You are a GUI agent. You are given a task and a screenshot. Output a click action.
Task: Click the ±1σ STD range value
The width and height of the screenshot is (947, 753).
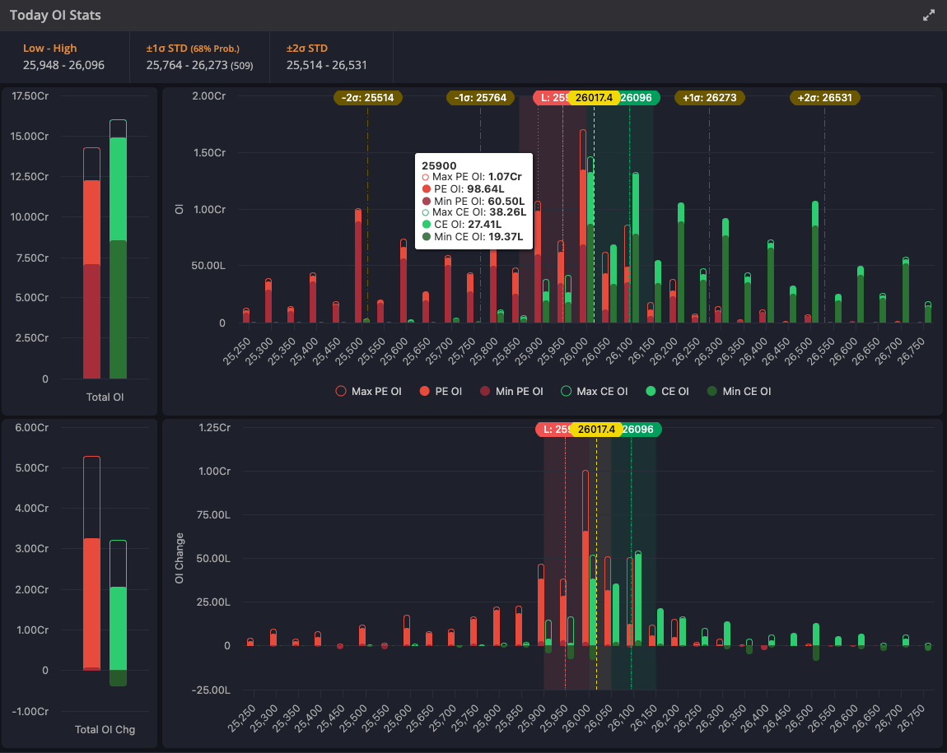pyautogui.click(x=199, y=65)
